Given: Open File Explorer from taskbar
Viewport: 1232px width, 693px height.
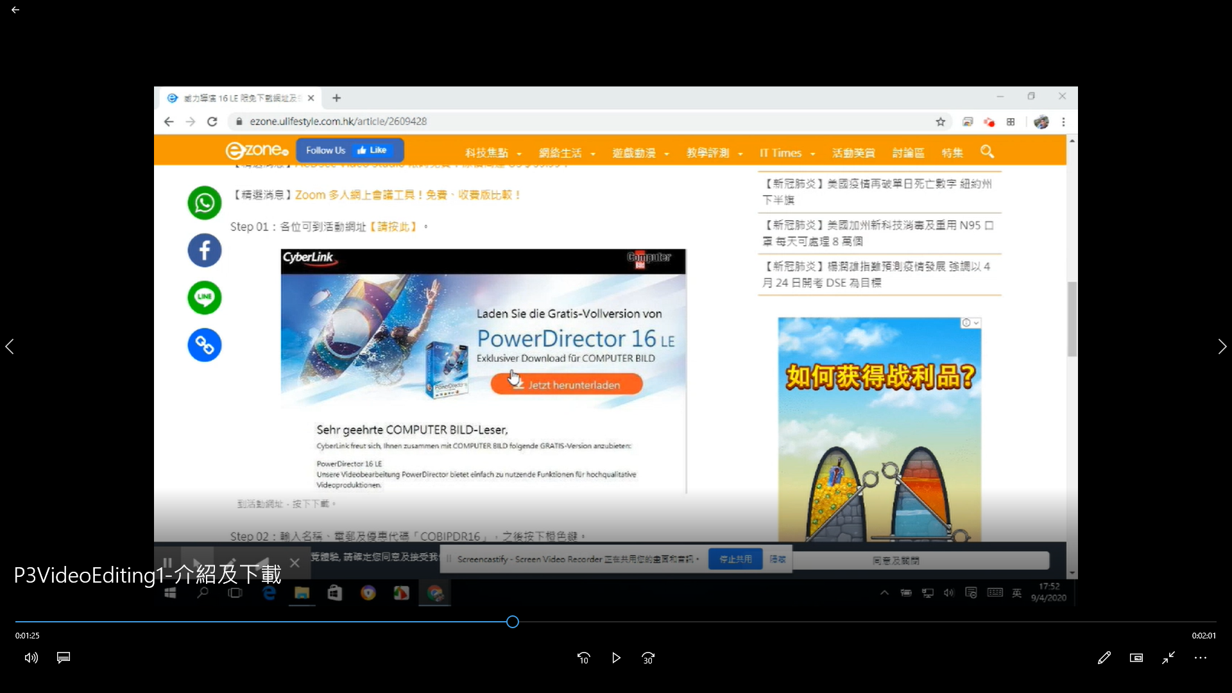Looking at the screenshot, I should [302, 594].
